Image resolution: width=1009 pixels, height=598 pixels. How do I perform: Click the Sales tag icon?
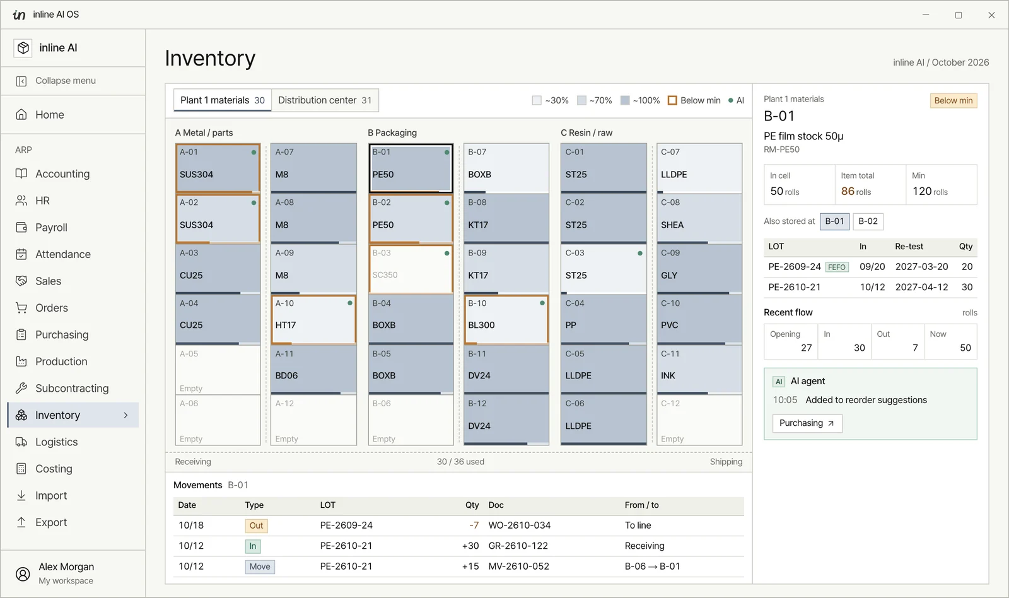point(21,281)
